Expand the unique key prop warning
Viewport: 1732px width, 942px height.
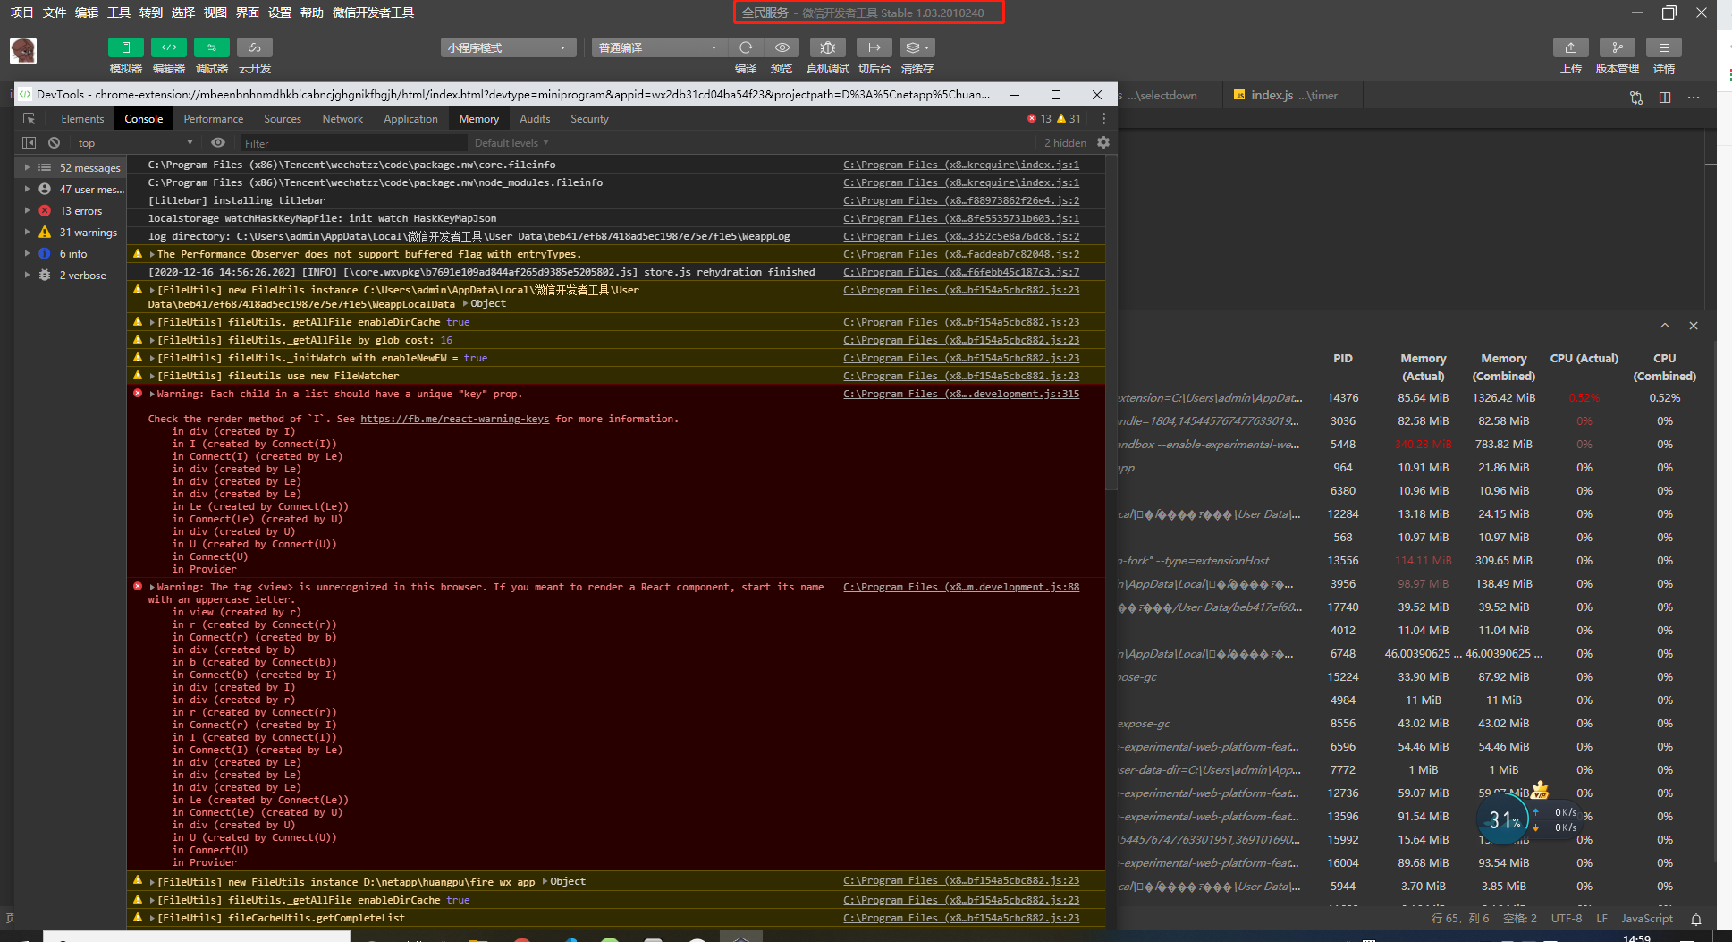(152, 394)
